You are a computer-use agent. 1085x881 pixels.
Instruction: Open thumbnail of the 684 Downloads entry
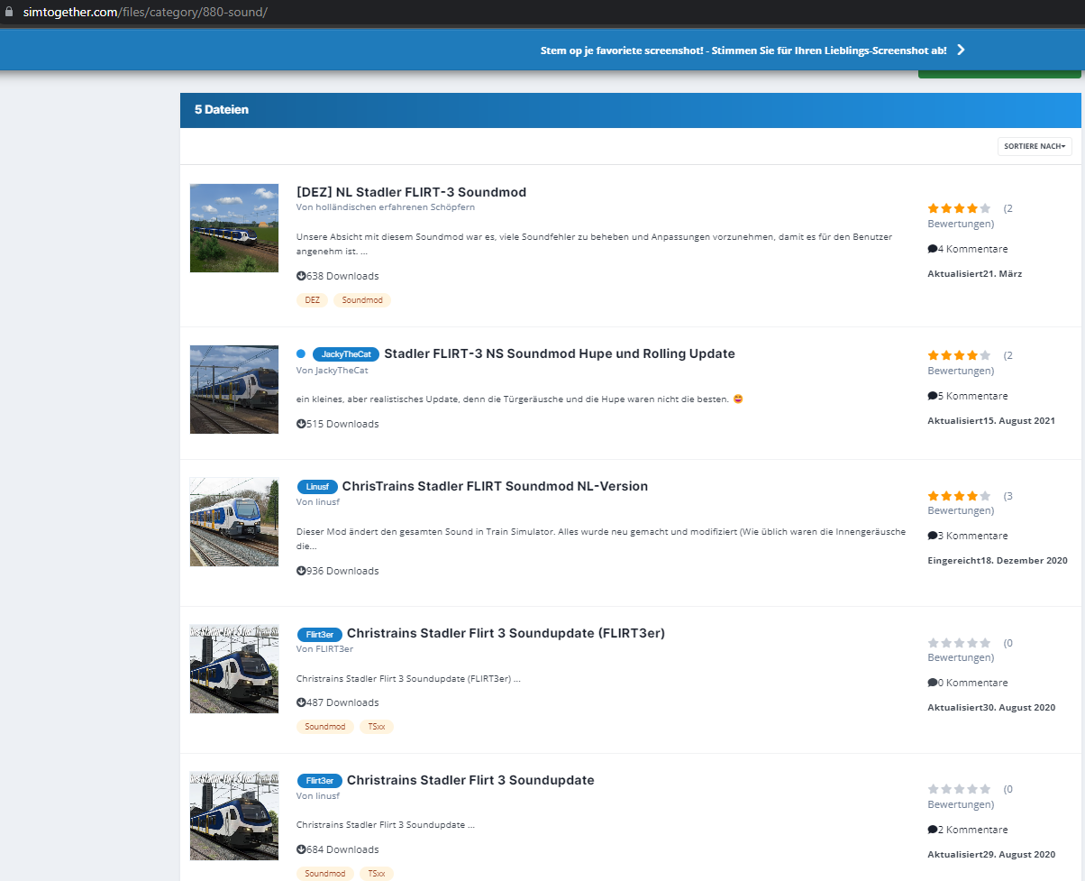(x=234, y=815)
